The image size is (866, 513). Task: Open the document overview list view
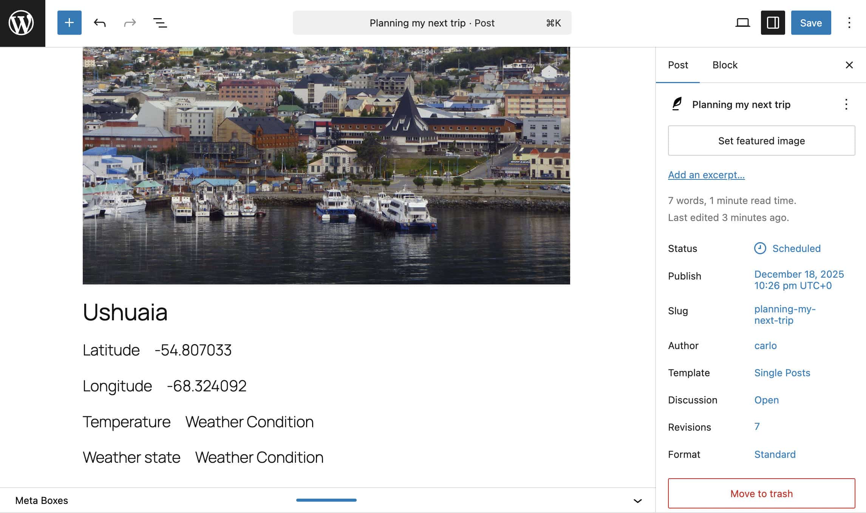coord(160,23)
